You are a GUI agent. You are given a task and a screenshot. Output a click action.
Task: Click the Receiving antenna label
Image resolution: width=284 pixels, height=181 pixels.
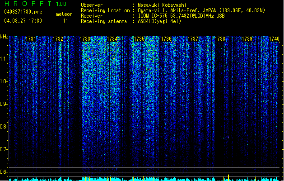[x=104, y=21]
